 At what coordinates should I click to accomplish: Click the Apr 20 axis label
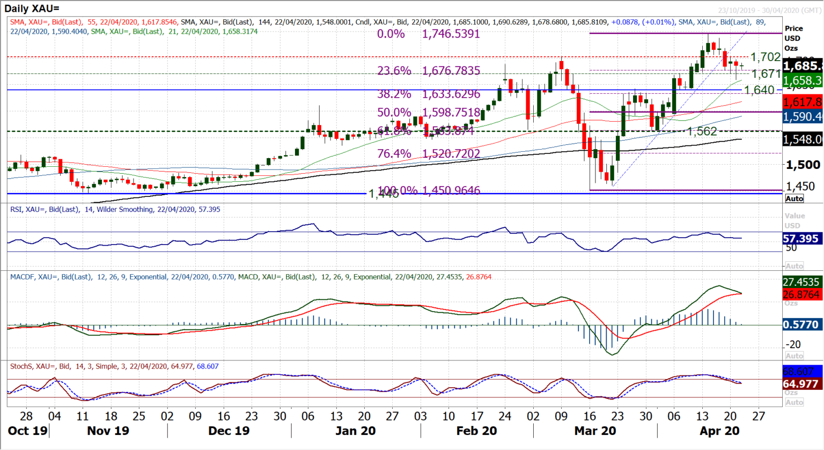(x=719, y=431)
